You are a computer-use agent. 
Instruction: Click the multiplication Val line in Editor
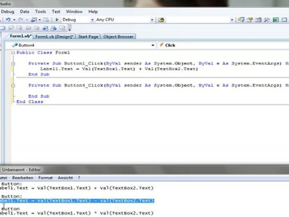click(x=77, y=213)
